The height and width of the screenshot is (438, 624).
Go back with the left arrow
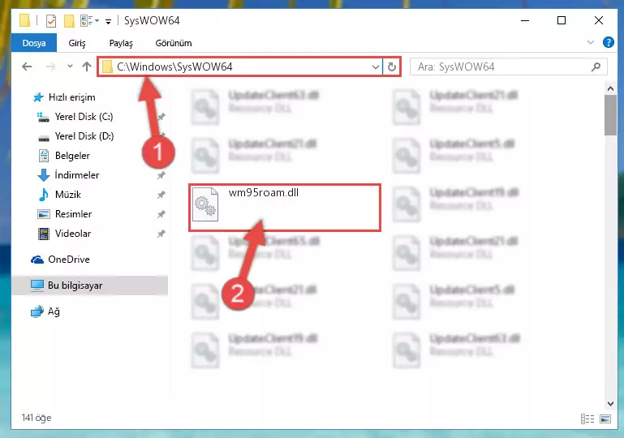[27, 67]
